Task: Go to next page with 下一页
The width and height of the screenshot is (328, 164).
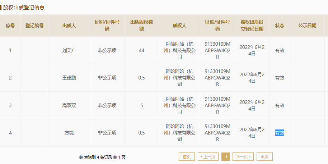Action: pyautogui.click(x=243, y=157)
